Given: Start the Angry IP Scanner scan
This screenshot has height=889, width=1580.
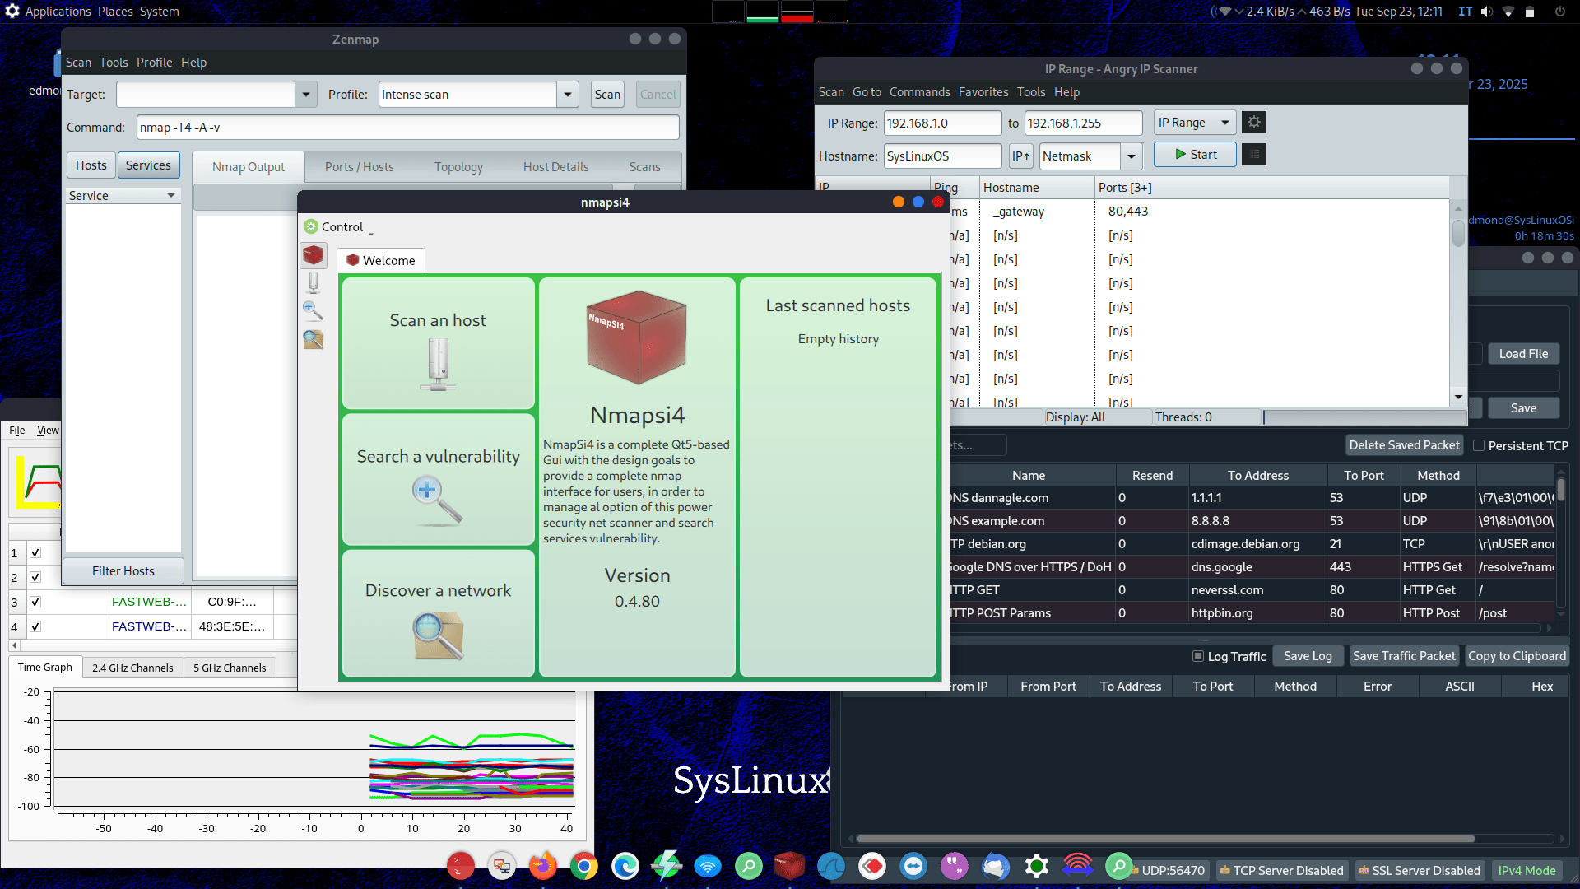Looking at the screenshot, I should (x=1194, y=155).
